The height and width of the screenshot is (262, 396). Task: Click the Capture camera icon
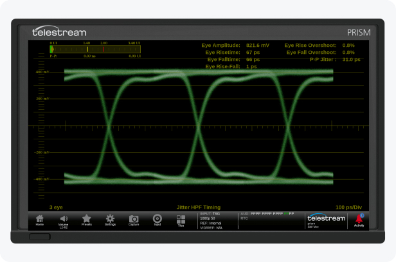pyautogui.click(x=134, y=220)
